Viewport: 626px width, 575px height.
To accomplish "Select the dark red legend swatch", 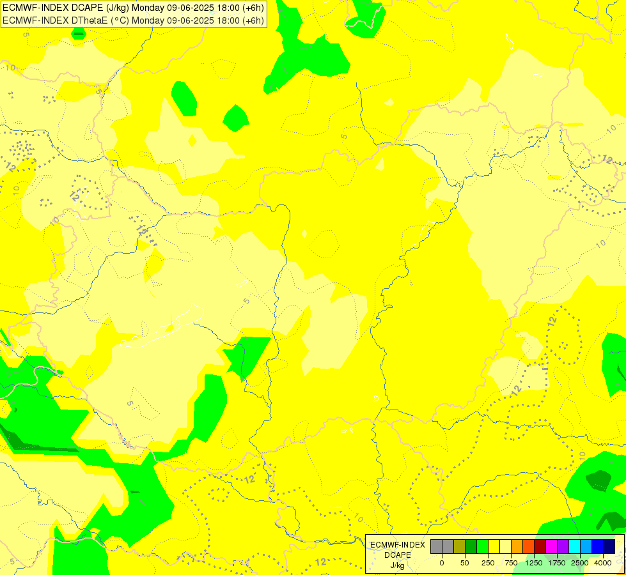I will 540,547.
